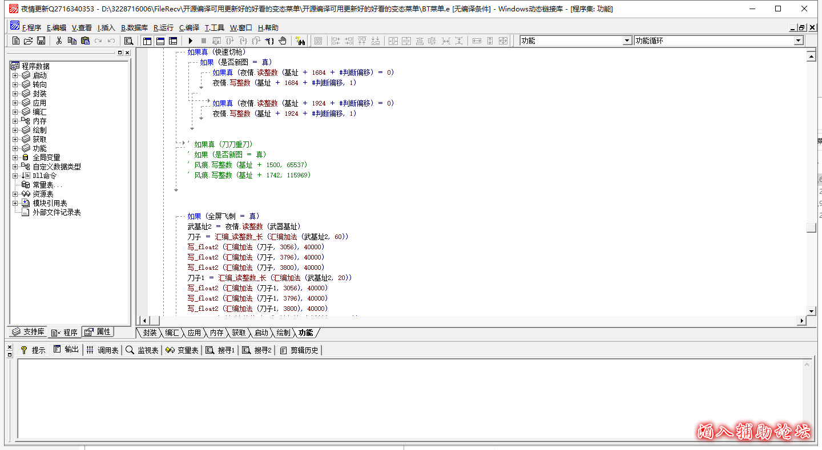The image size is (822, 450).
Task: Click the Stop debugging icon
Action: click(x=204, y=40)
